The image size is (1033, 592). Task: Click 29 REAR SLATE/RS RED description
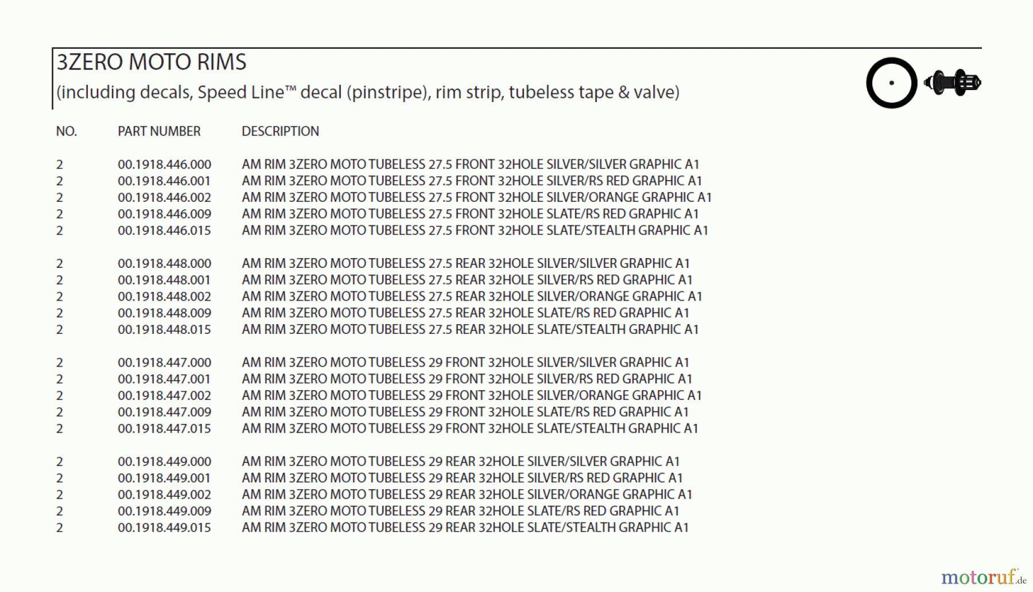[x=460, y=511]
